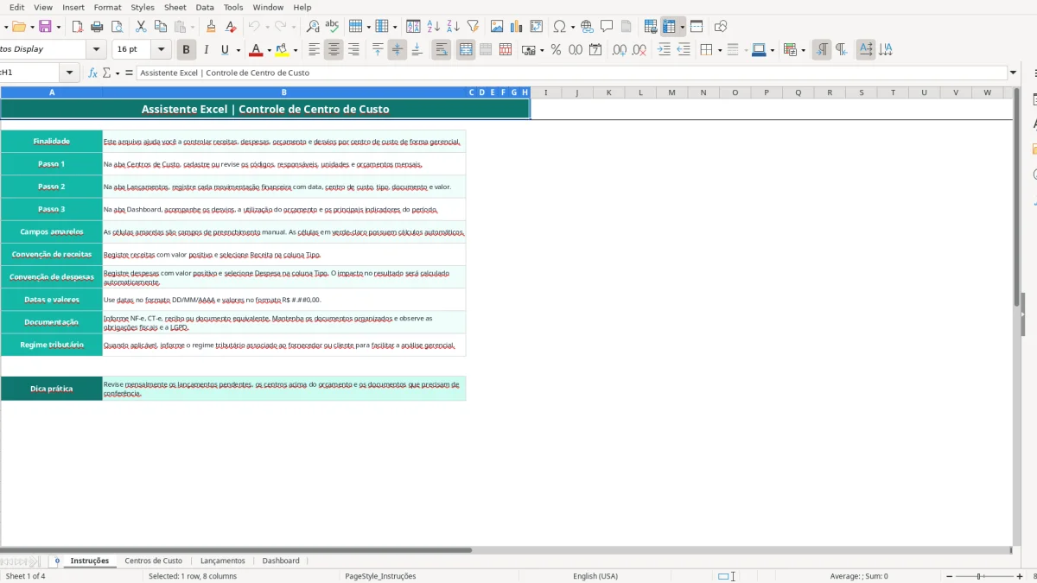Click the Insert Hyperlink globe icon
1037x583 pixels.
coord(588,27)
